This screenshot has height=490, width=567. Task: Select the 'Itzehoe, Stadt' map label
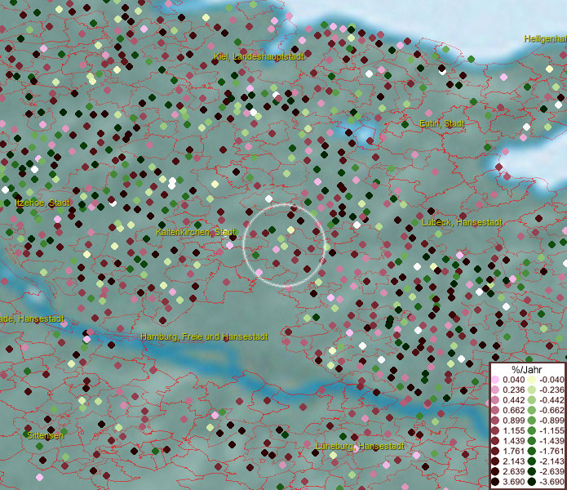(x=42, y=203)
